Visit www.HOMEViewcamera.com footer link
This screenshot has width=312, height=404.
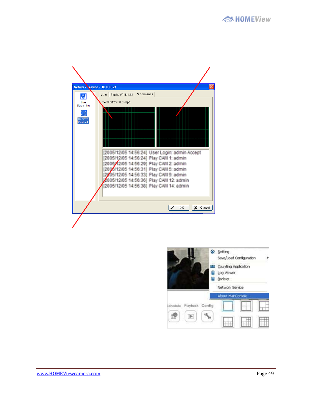pos(68,374)
